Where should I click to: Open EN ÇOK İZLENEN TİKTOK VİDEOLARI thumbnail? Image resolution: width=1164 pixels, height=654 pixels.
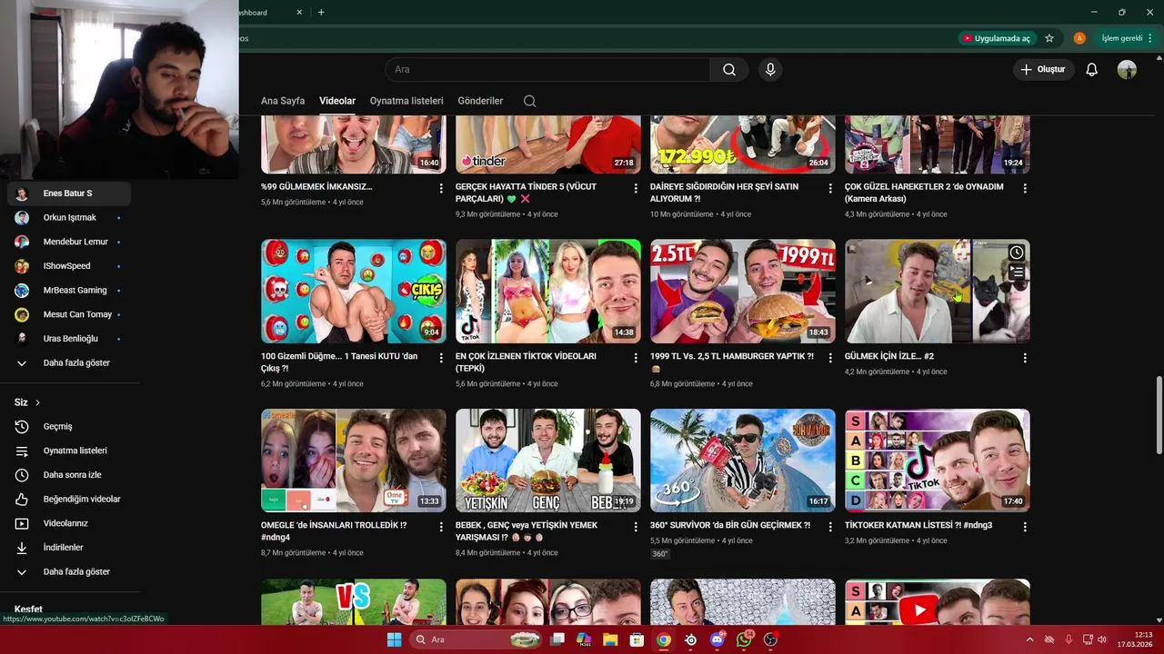[x=548, y=292]
